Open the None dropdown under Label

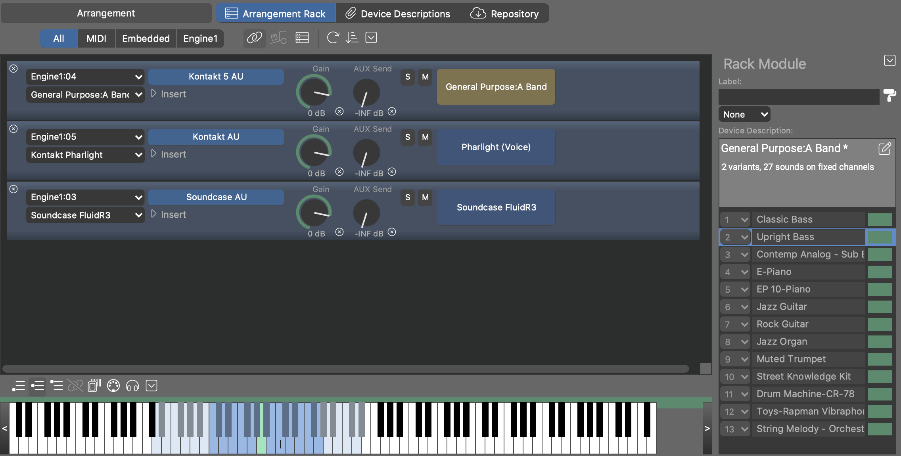coord(744,115)
